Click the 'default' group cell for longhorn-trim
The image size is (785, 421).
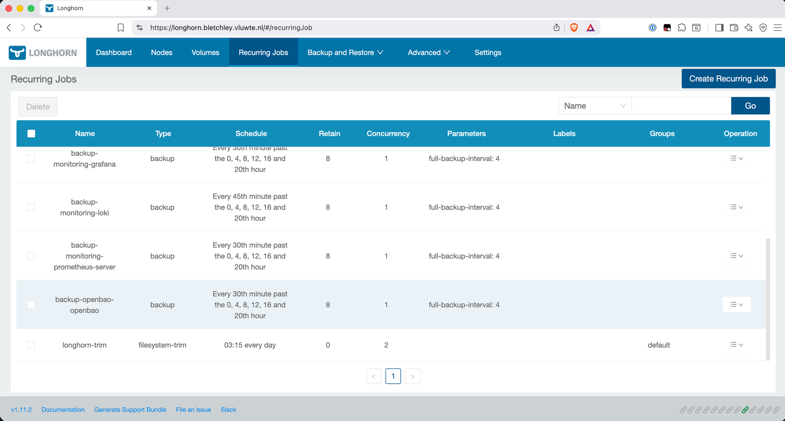coord(659,345)
